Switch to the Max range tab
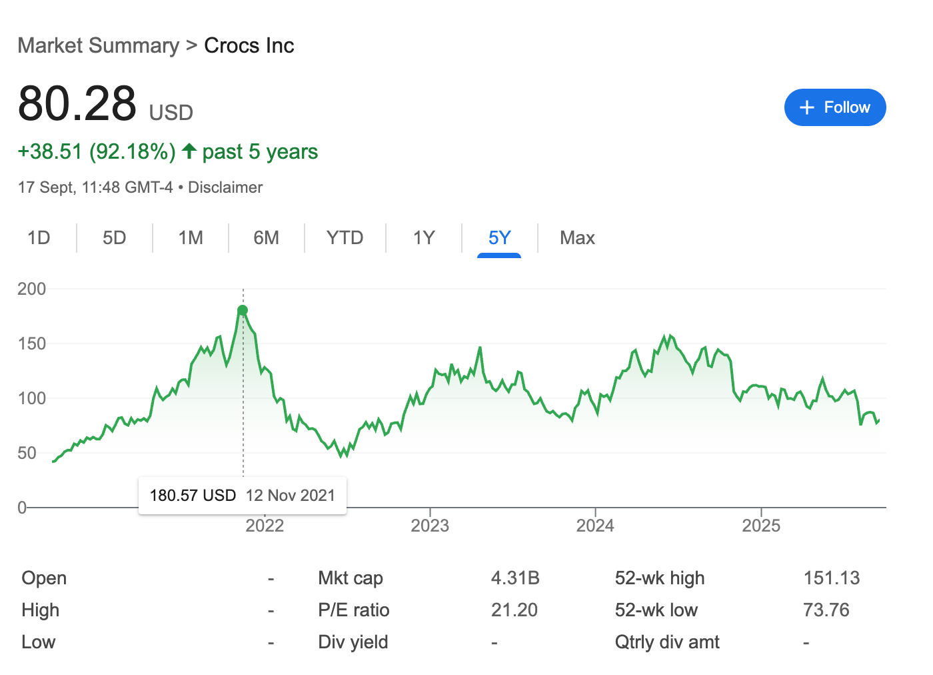 point(577,238)
